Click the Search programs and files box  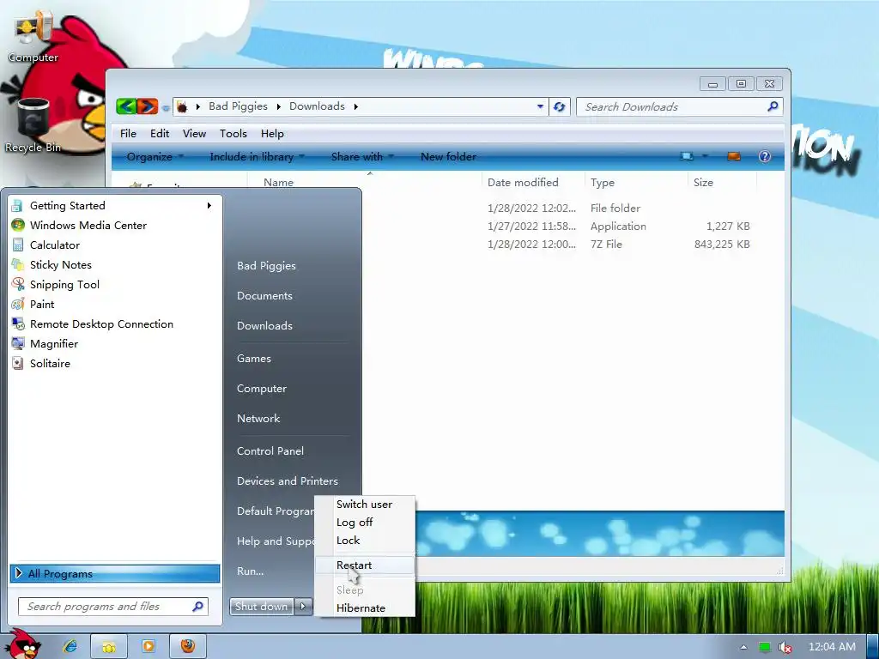[113, 607]
